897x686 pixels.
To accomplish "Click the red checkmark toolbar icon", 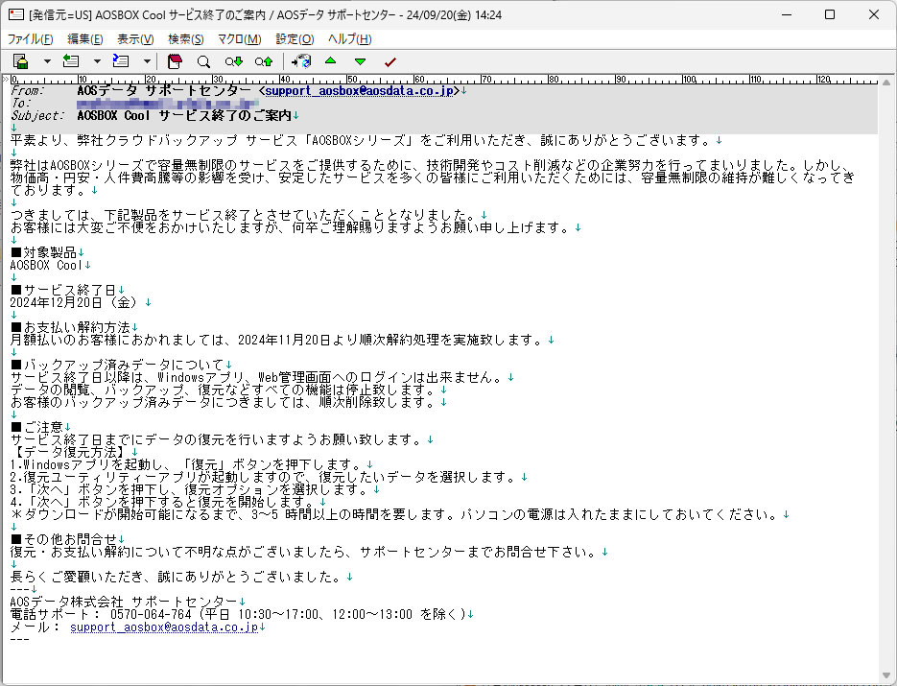I will click(390, 61).
